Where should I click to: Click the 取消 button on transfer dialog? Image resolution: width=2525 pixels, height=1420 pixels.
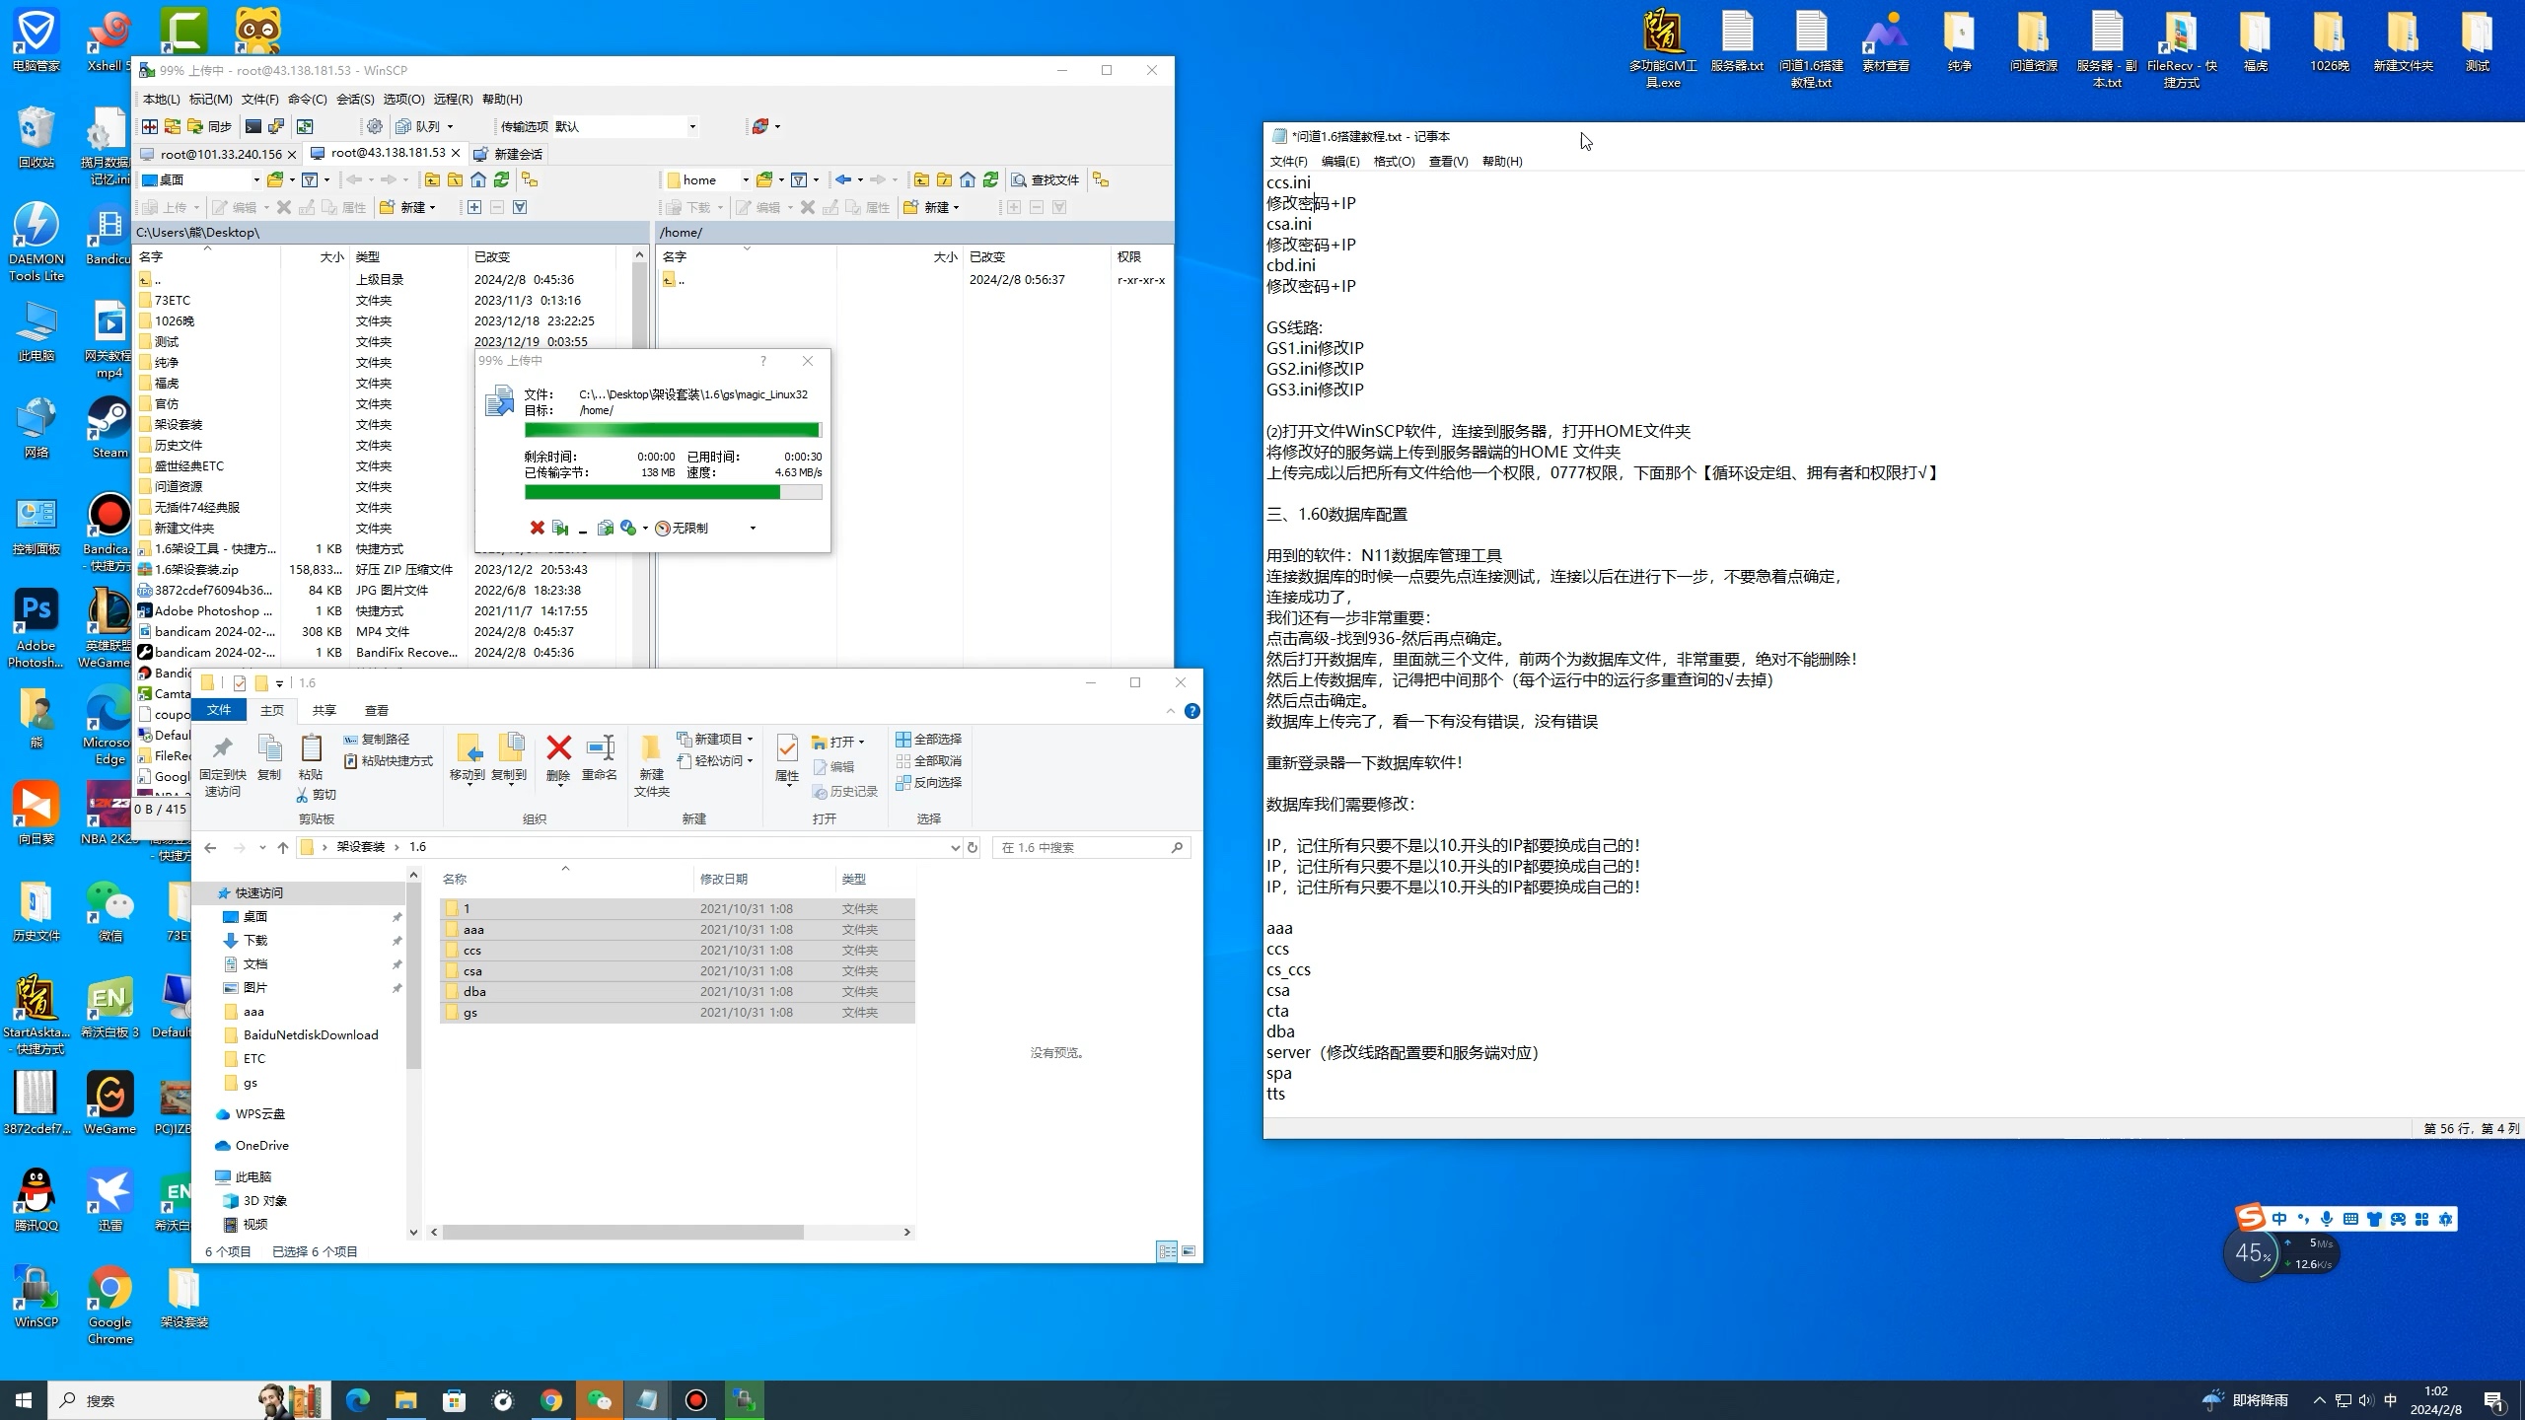tap(536, 528)
